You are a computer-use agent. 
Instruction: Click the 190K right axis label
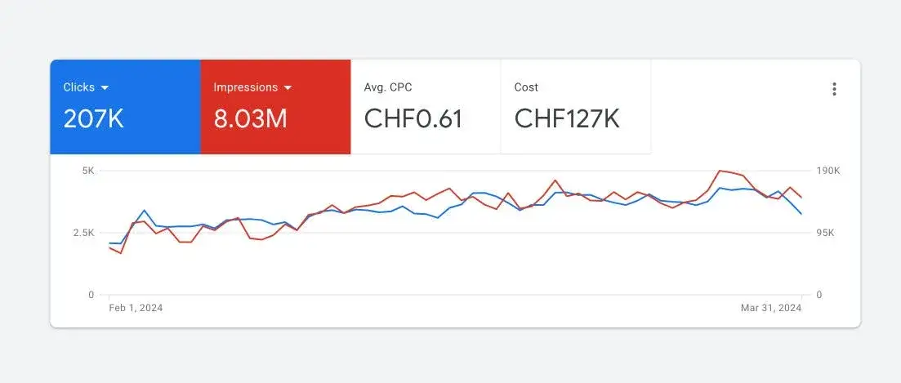pos(828,171)
